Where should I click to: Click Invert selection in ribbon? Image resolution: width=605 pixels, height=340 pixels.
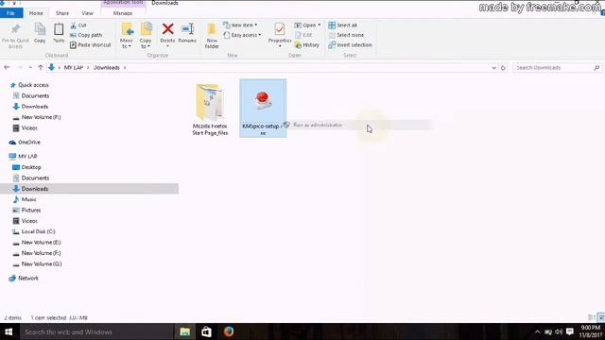(350, 45)
